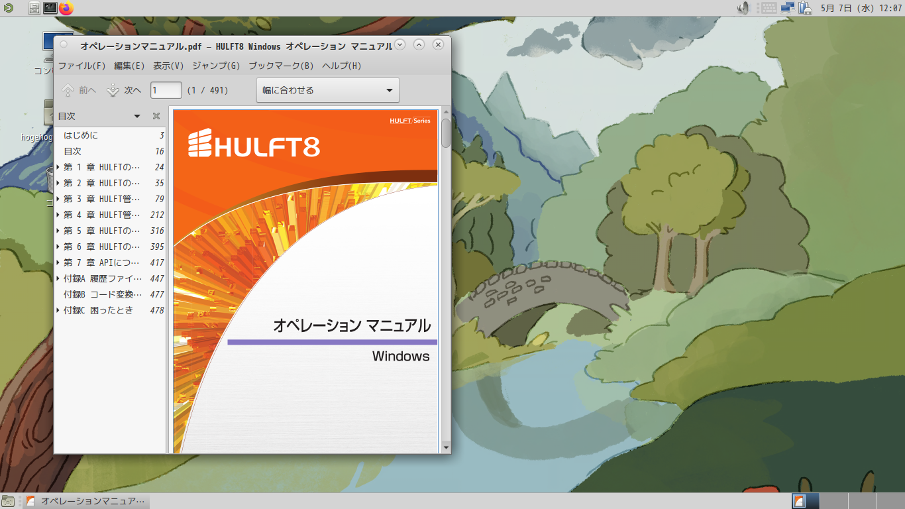This screenshot has height=509, width=905.
Task: Open the ブックマーク(B) menu
Action: (x=281, y=66)
